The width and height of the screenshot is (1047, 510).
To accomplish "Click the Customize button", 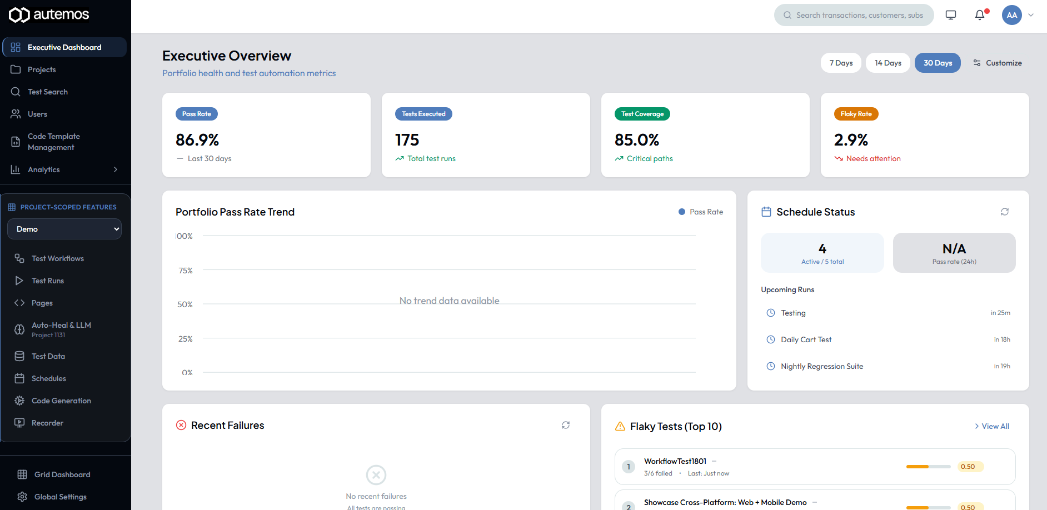I will point(998,63).
